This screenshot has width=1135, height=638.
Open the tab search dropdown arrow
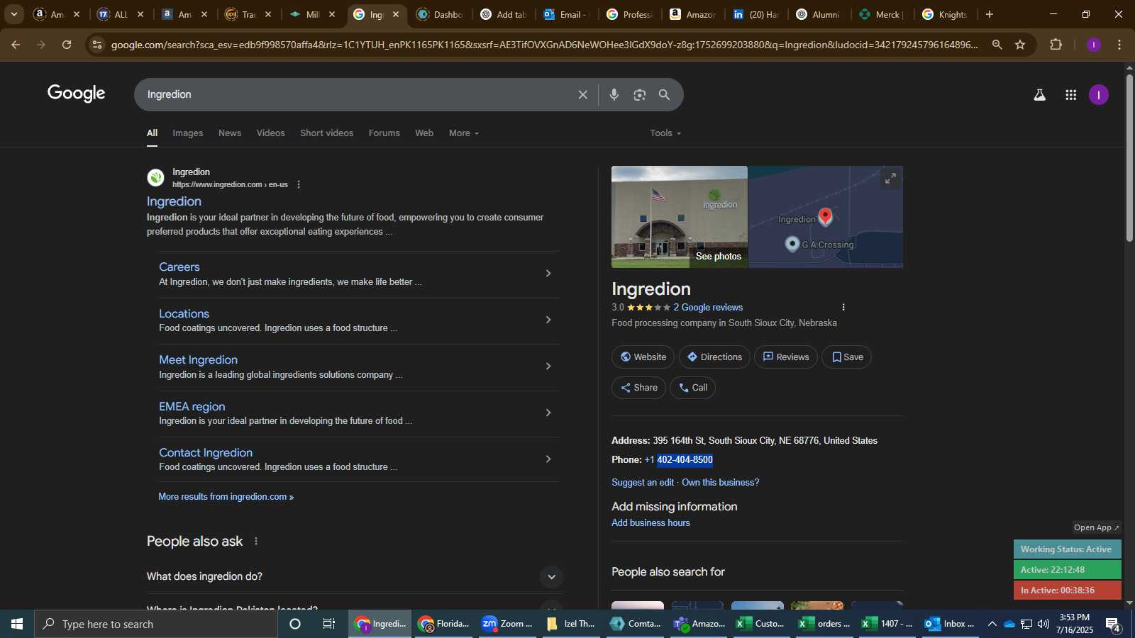(x=13, y=14)
